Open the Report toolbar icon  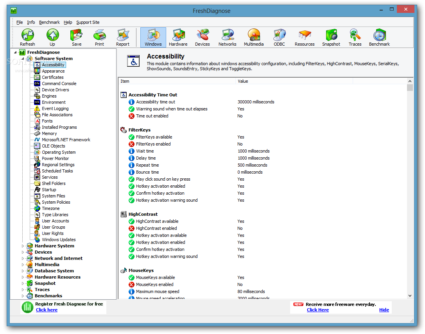coord(122,37)
